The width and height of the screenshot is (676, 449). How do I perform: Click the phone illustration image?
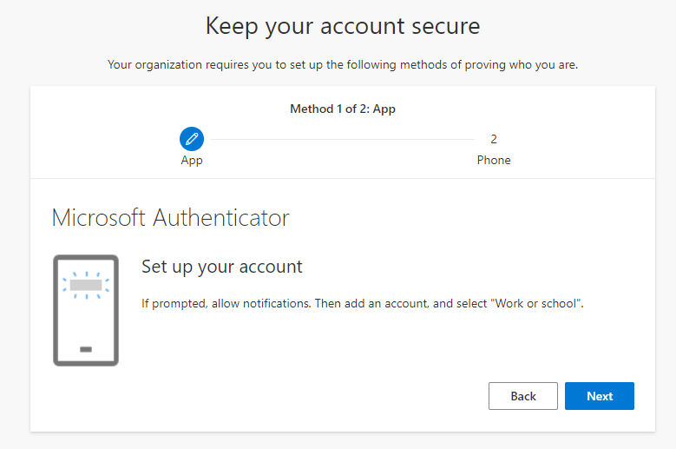(86, 311)
